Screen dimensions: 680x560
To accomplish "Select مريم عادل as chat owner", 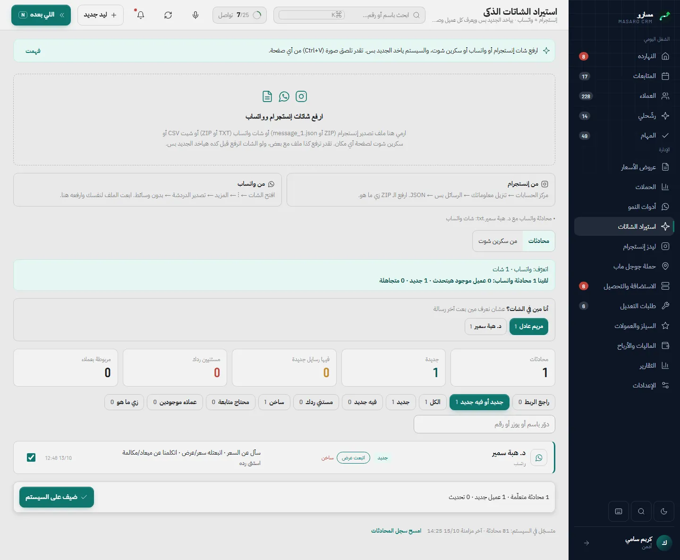I will [x=528, y=327].
